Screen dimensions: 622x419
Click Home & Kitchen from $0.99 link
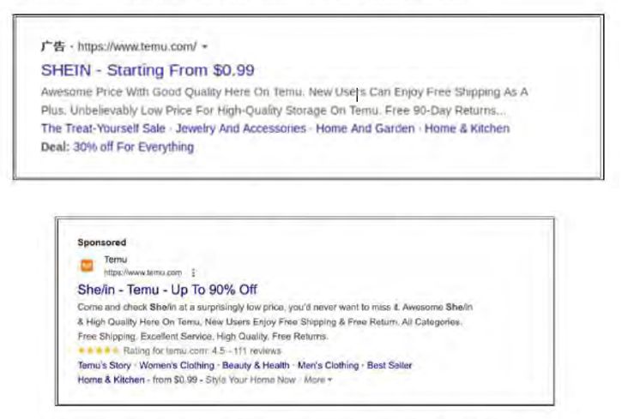coord(112,379)
